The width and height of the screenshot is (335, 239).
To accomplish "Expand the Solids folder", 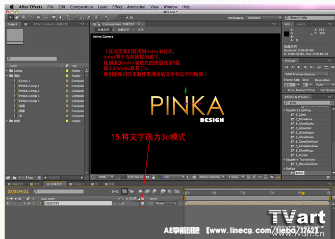I will click(7, 70).
